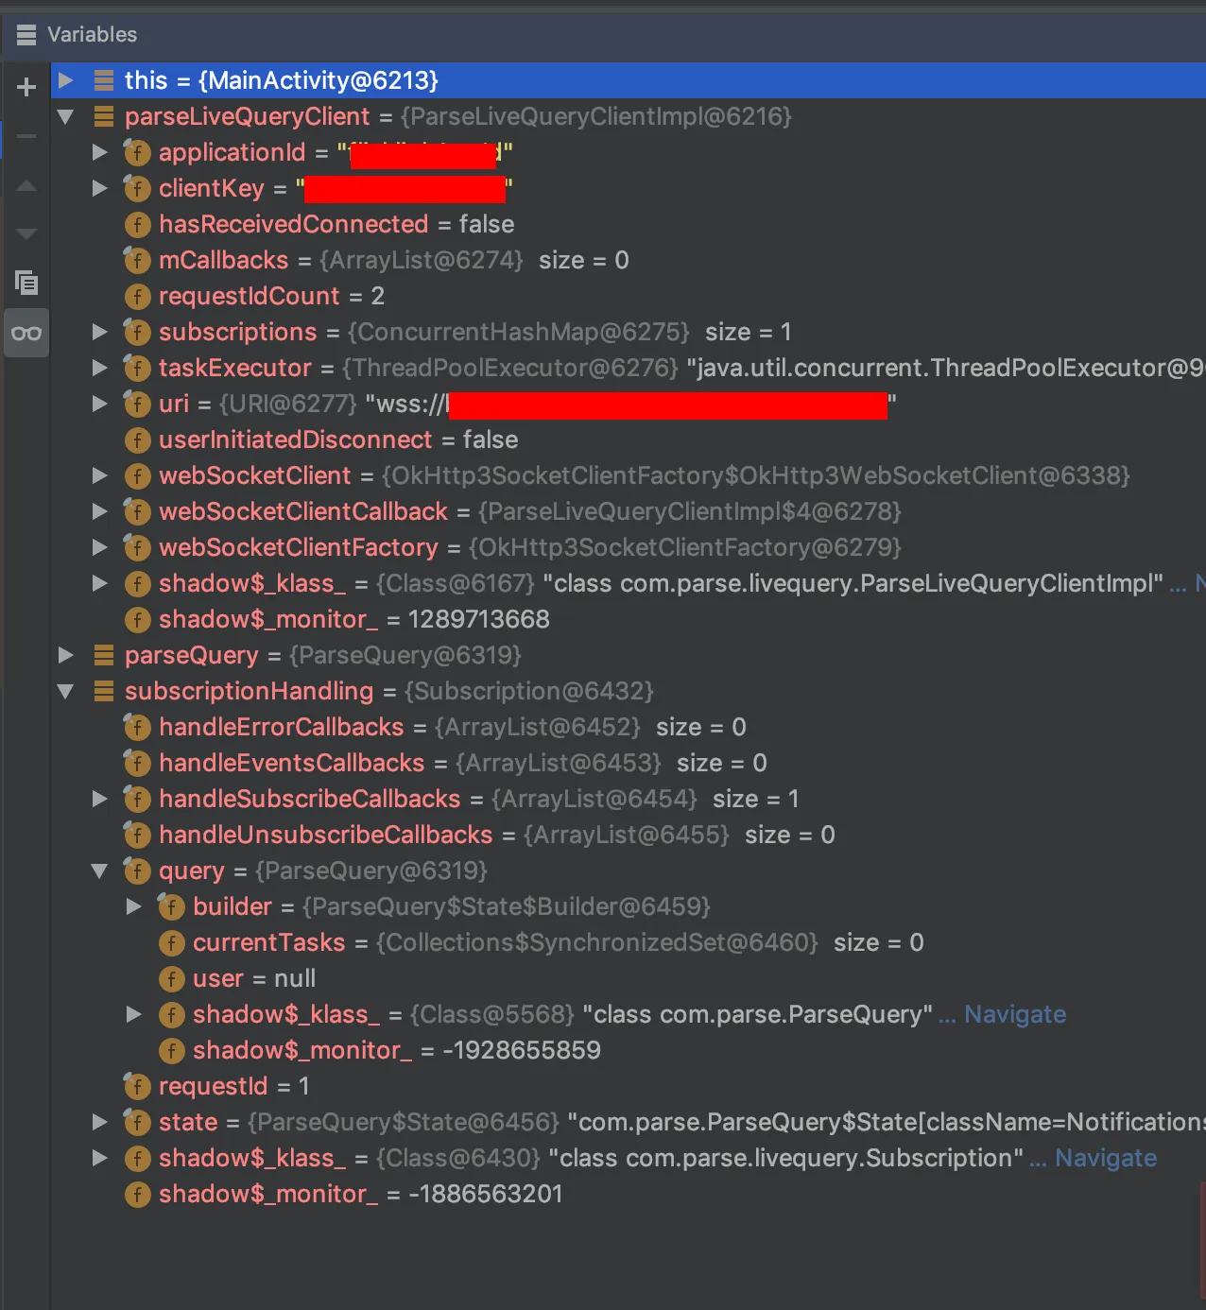Image resolution: width=1206 pixels, height=1310 pixels.
Task: Click the New Watch plus icon
Action: coord(26,87)
